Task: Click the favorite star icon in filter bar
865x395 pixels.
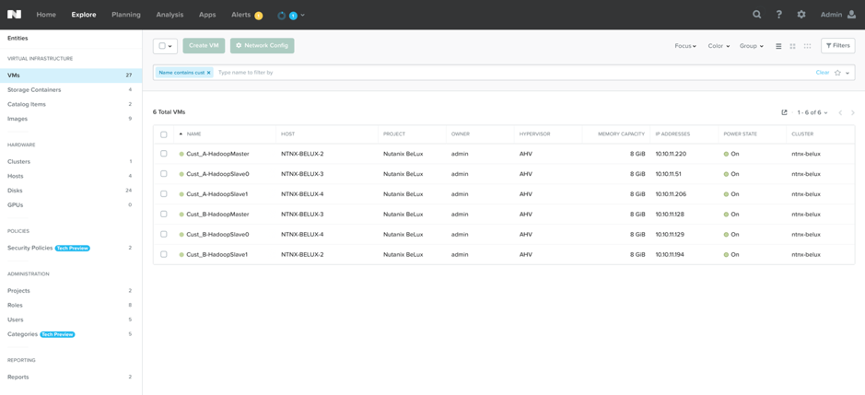Action: [837, 72]
